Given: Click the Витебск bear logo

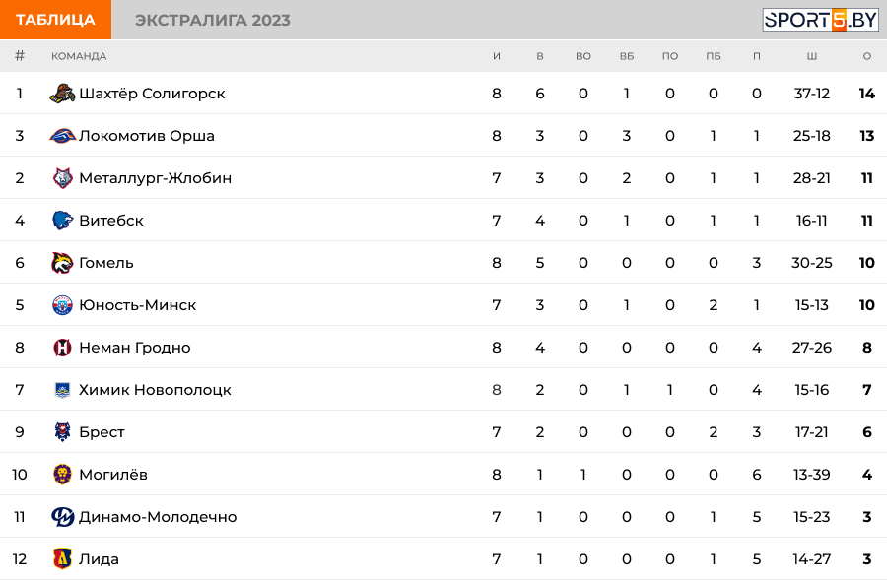Looking at the screenshot, I should pyautogui.click(x=62, y=220).
